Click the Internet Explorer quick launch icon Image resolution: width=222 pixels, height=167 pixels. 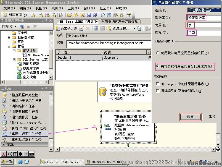click(x=20, y=162)
